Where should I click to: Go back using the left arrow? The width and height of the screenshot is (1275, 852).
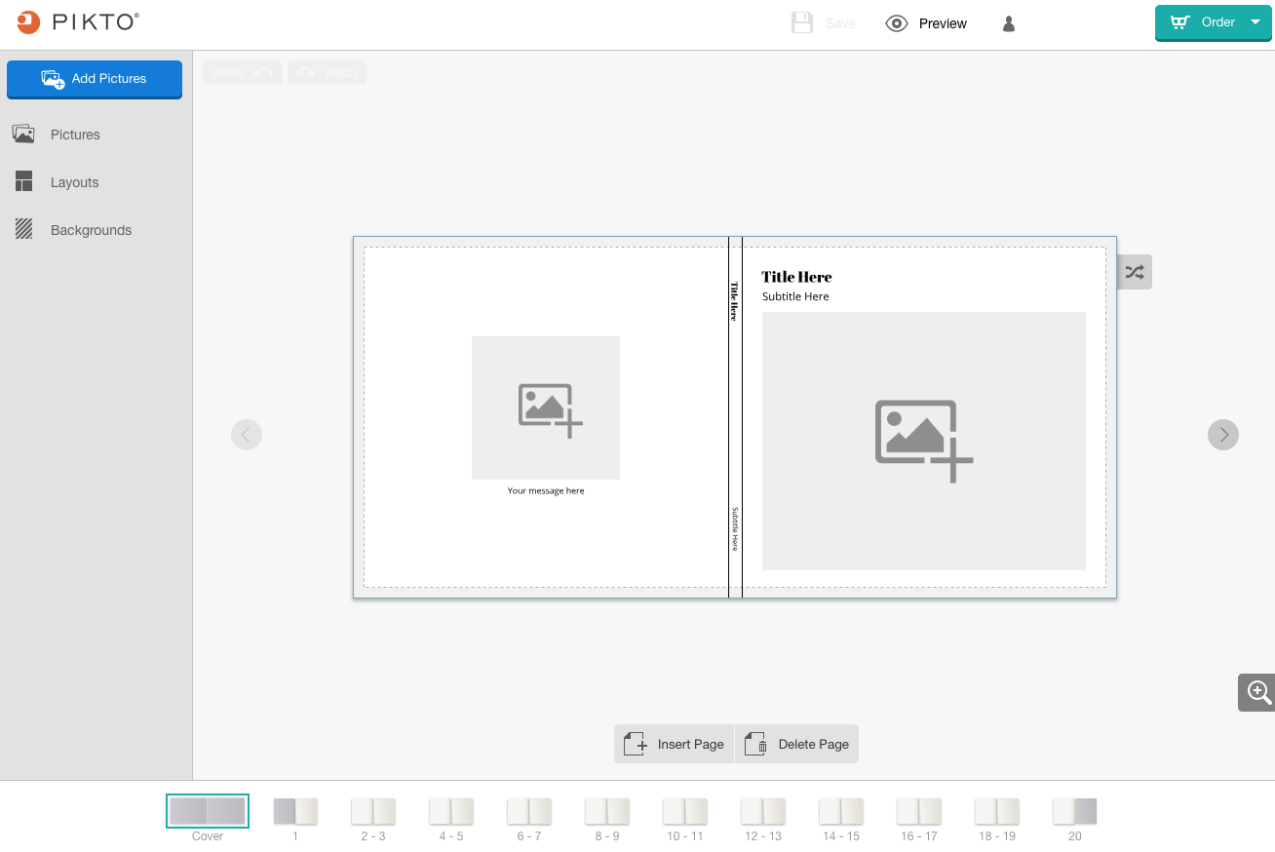[x=247, y=434]
